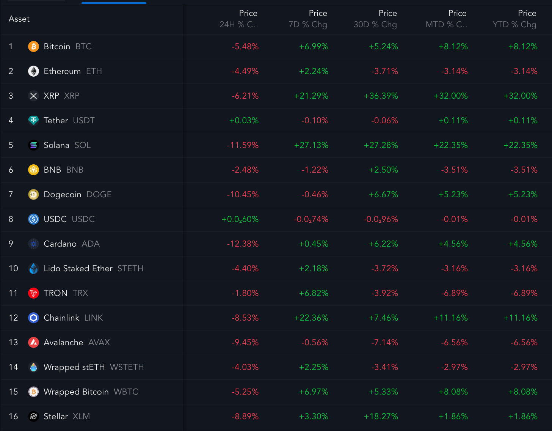Click the Dogecoin logo icon
552x431 pixels.
(x=33, y=195)
